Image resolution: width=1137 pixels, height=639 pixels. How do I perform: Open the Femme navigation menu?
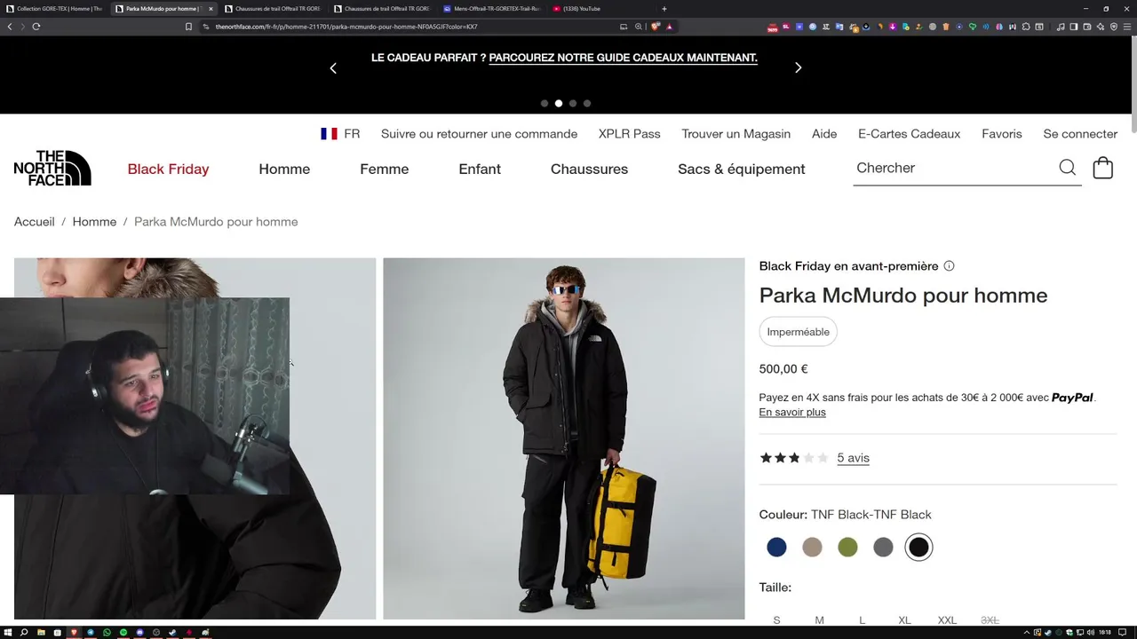[x=384, y=169]
